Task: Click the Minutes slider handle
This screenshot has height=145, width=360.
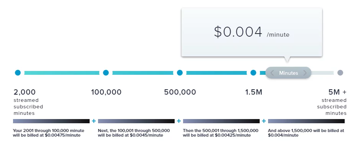Action: click(288, 73)
